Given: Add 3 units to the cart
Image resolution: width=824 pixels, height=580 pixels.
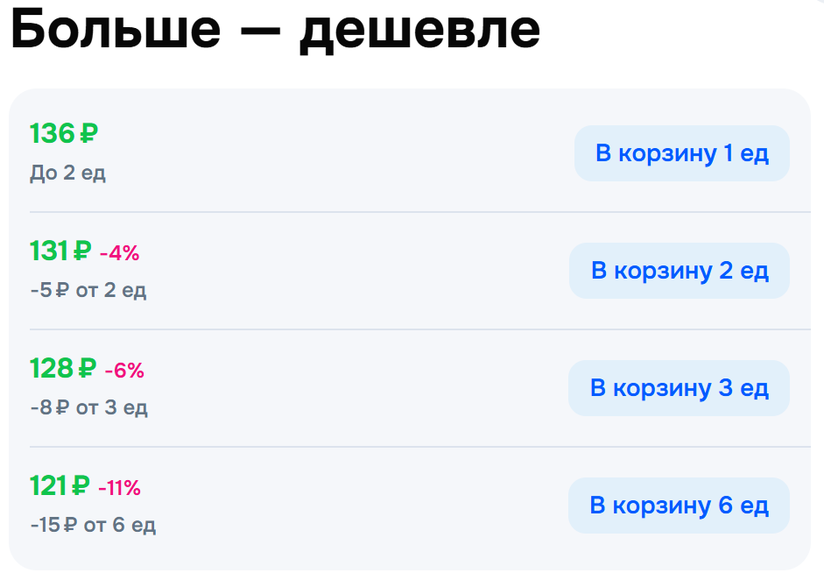Looking at the screenshot, I should tap(679, 388).
